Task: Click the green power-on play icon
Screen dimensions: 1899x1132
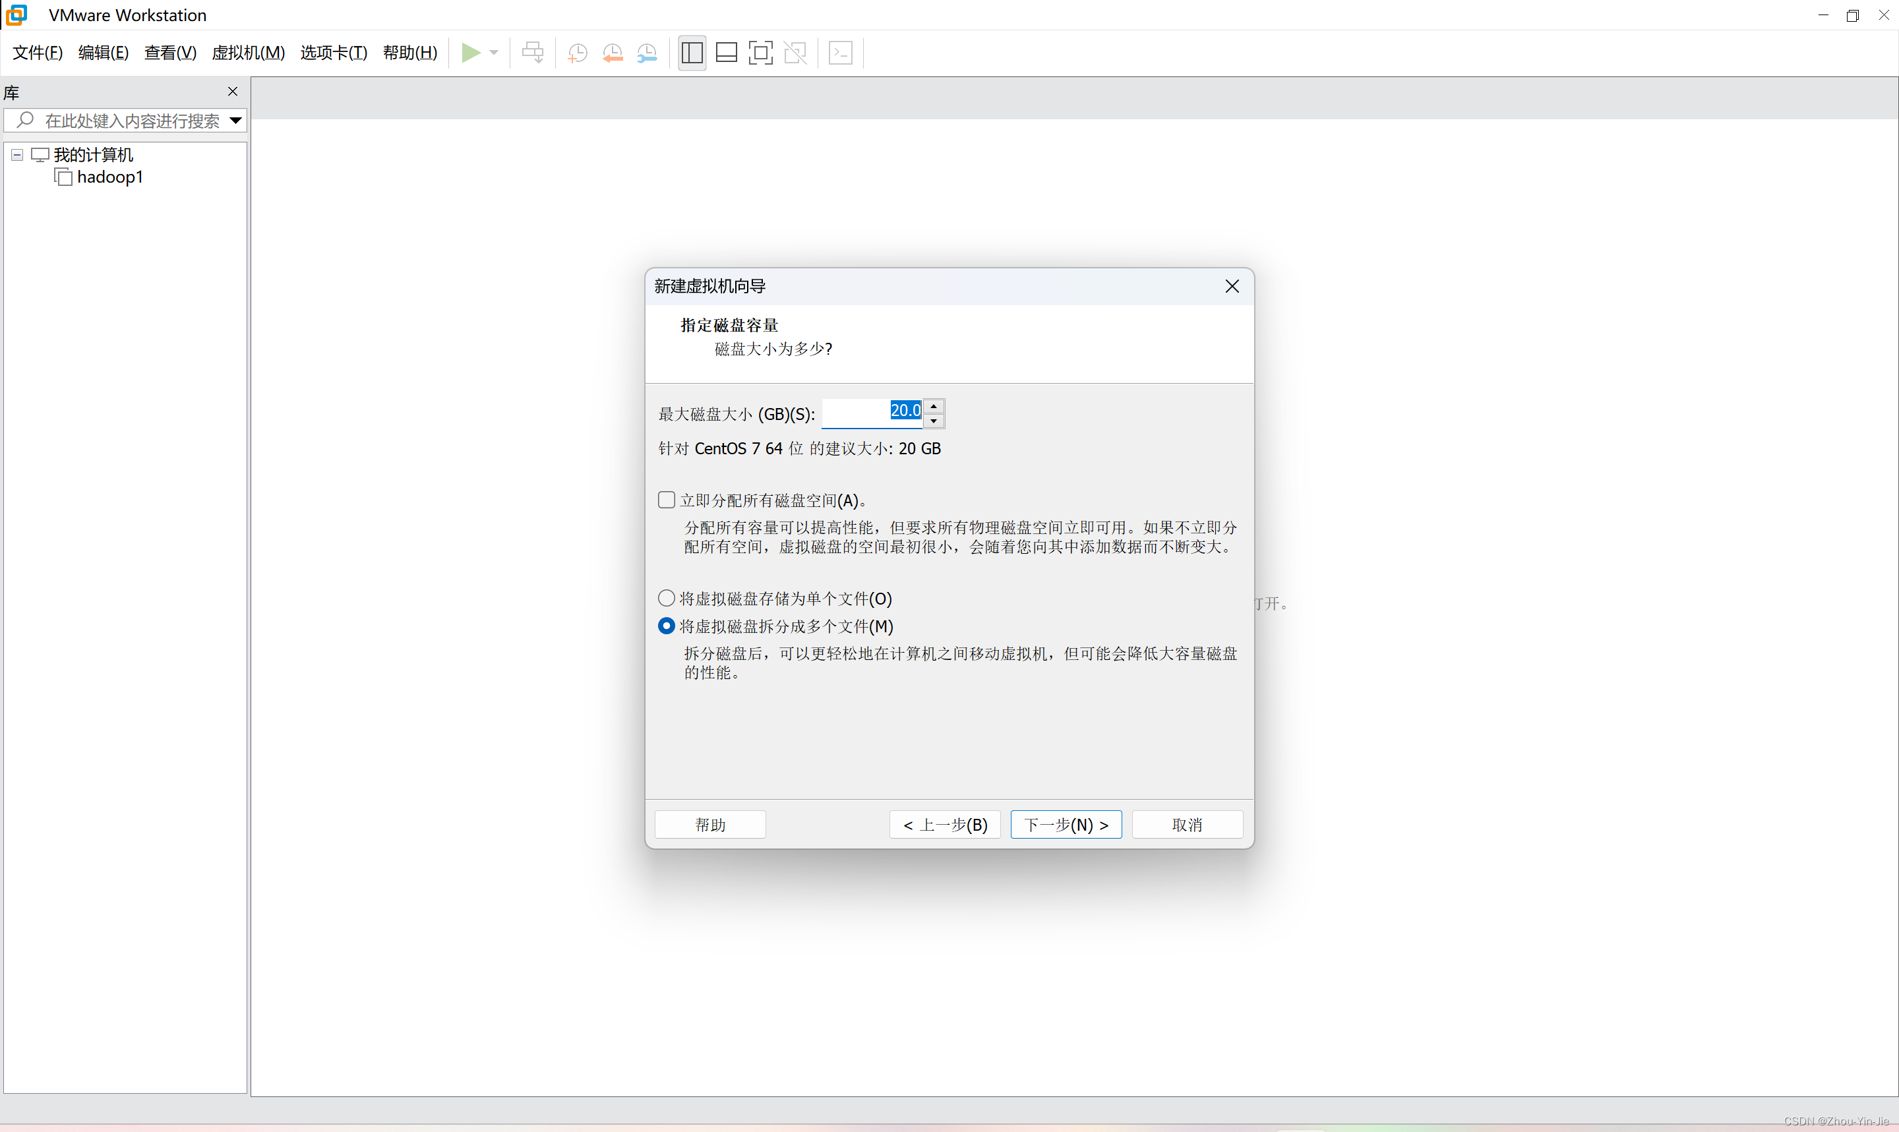Action: pyautogui.click(x=471, y=53)
